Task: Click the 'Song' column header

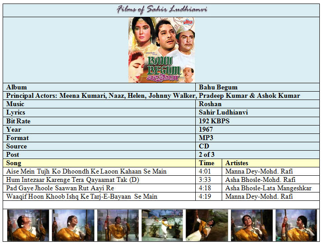Action: tap(99, 163)
